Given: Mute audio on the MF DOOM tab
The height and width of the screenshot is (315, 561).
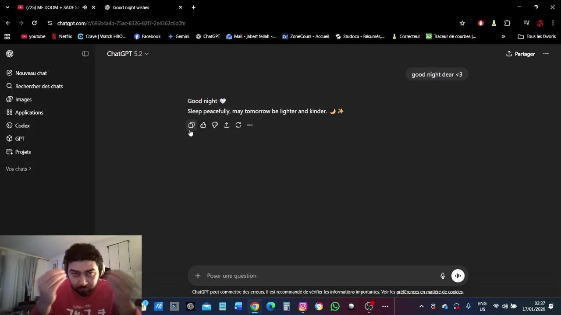Looking at the screenshot, I should pos(85,7).
